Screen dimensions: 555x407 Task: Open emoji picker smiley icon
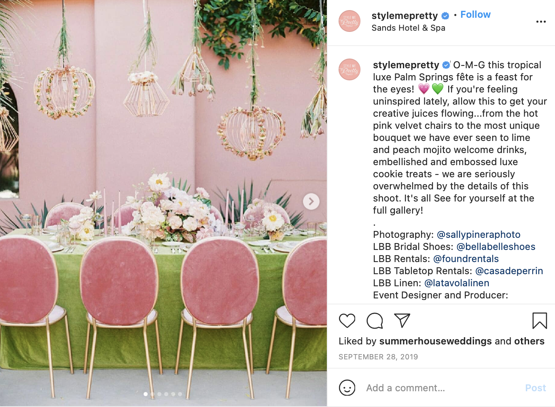[347, 388]
